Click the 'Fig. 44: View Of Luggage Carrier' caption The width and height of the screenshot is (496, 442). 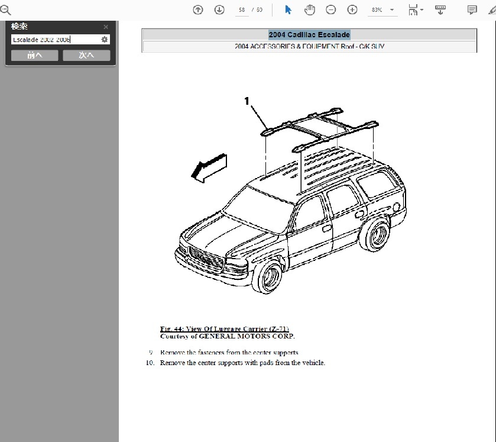[224, 328]
